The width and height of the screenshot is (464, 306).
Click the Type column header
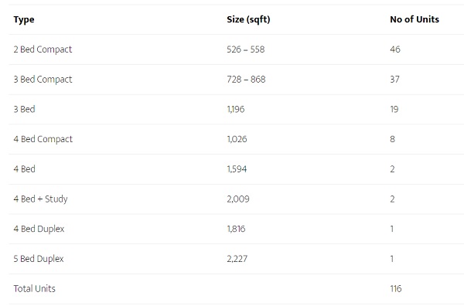tap(24, 19)
